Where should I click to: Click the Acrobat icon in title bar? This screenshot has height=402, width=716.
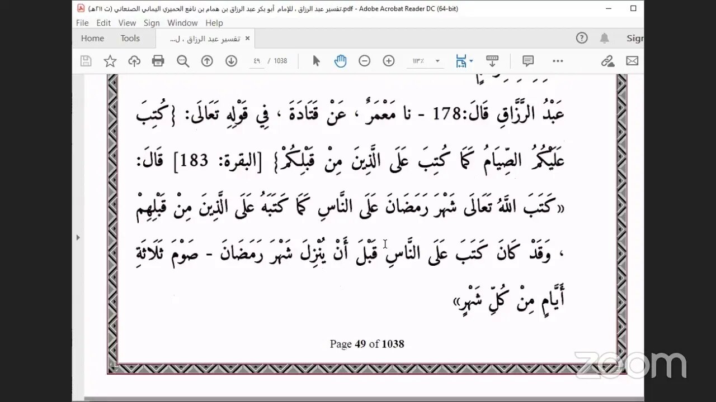click(x=81, y=8)
